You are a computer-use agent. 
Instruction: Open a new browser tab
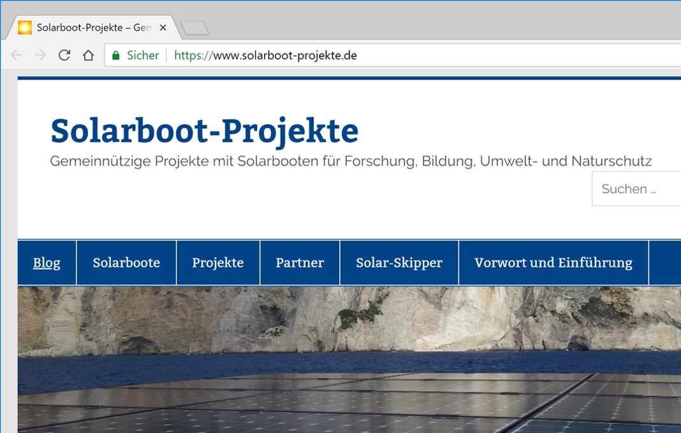(194, 28)
